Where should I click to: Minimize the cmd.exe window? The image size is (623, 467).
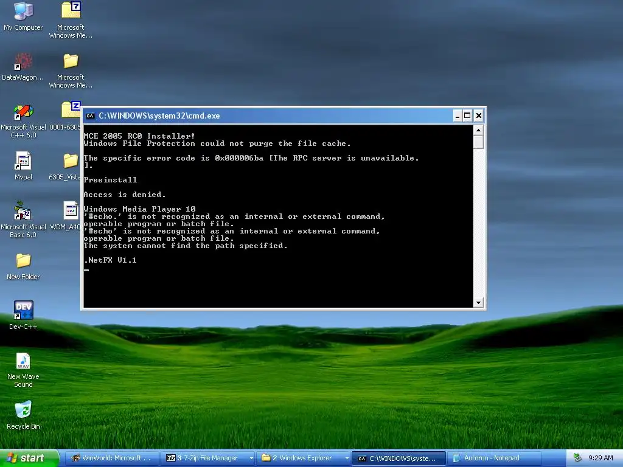point(458,116)
